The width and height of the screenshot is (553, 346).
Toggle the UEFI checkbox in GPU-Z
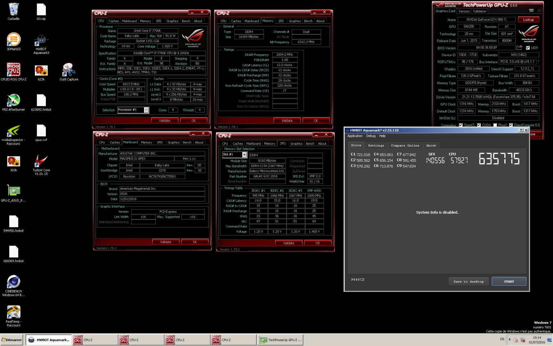click(x=528, y=48)
